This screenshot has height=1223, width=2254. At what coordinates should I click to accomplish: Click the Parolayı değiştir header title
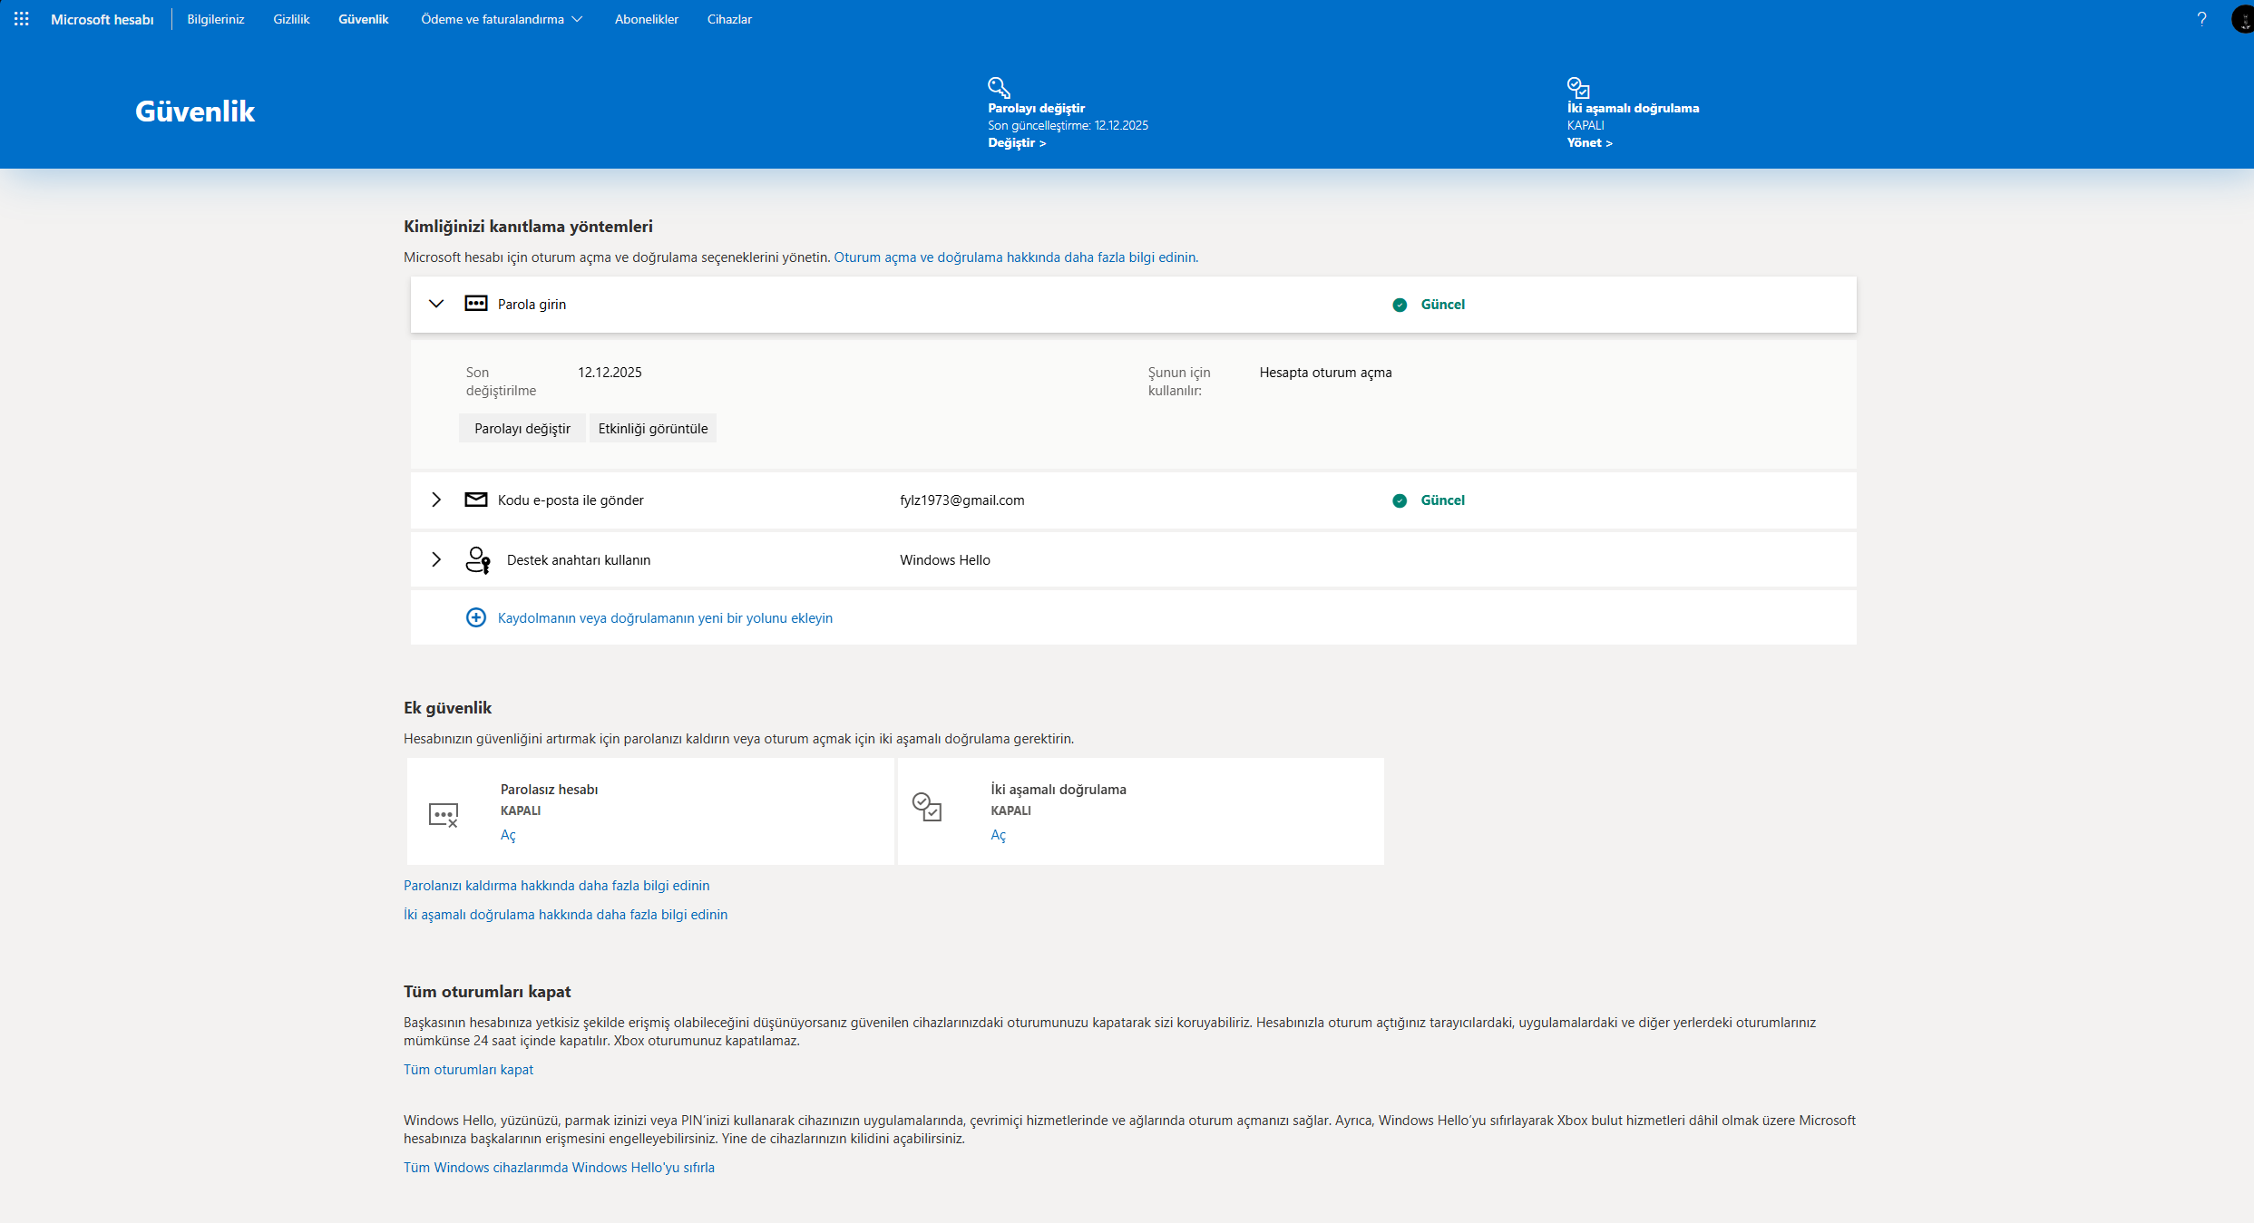pos(1036,108)
